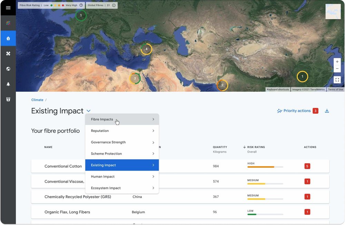Open the hamburger menu at top left
Screen dimensions: 345x225
[x=8, y=7]
